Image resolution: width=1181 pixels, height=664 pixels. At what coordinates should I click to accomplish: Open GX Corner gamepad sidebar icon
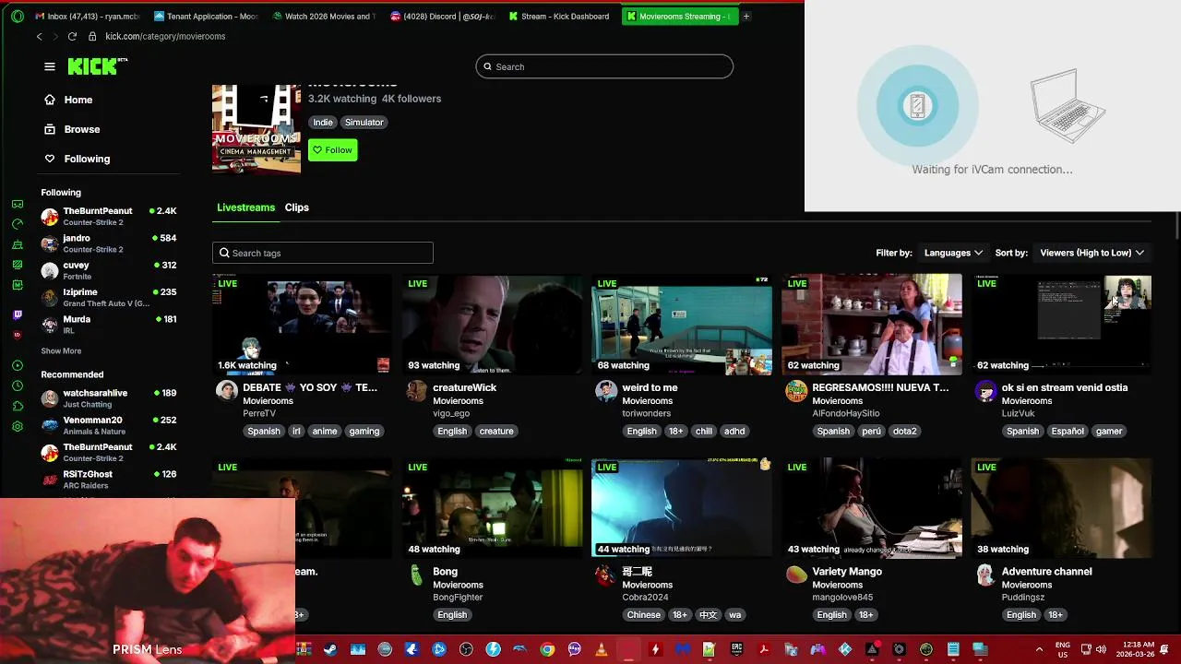pyautogui.click(x=18, y=204)
